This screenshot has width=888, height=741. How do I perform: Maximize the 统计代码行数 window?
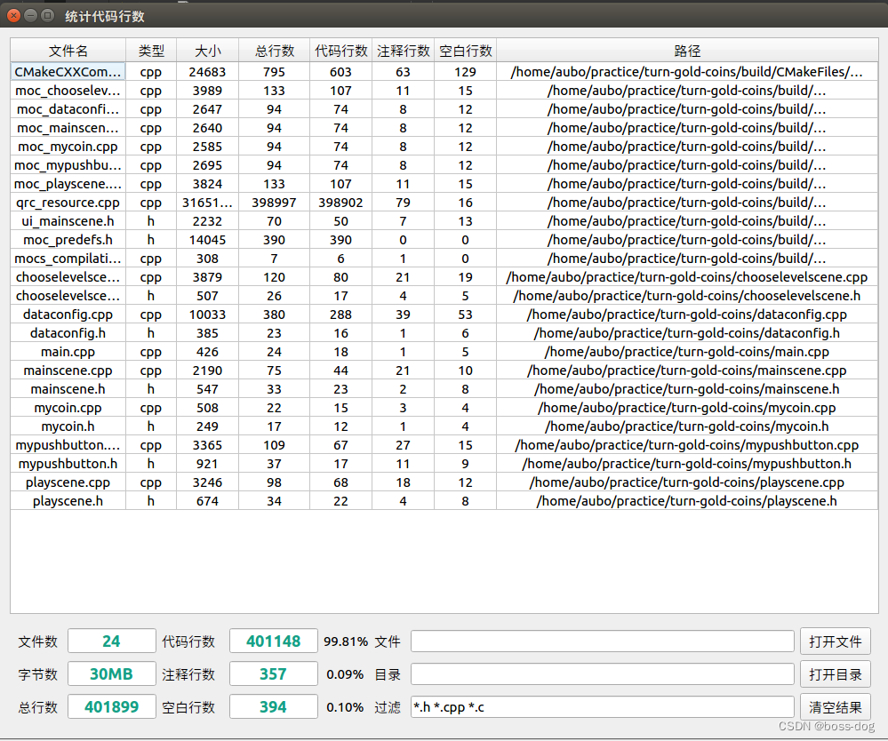48,15
